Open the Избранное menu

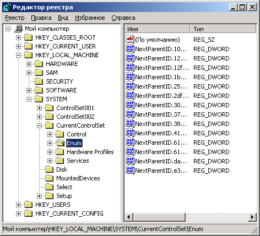[90, 18]
